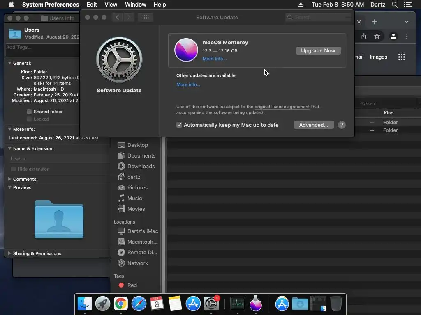Show all preferences with grid button

tap(146, 17)
